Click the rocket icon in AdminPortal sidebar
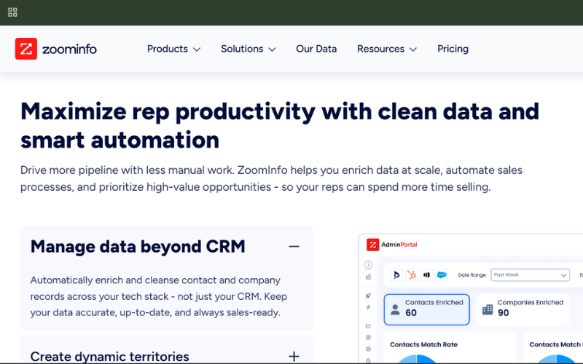The width and height of the screenshot is (583, 364). 368,296
